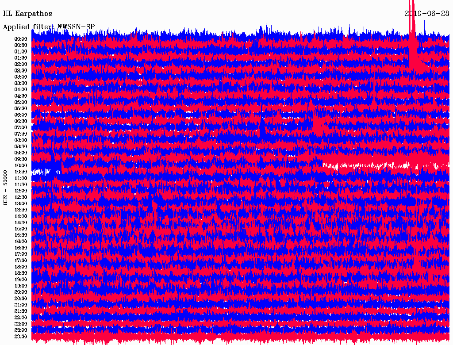Select the 20:00 time label
453x345 pixels.
tap(21, 292)
